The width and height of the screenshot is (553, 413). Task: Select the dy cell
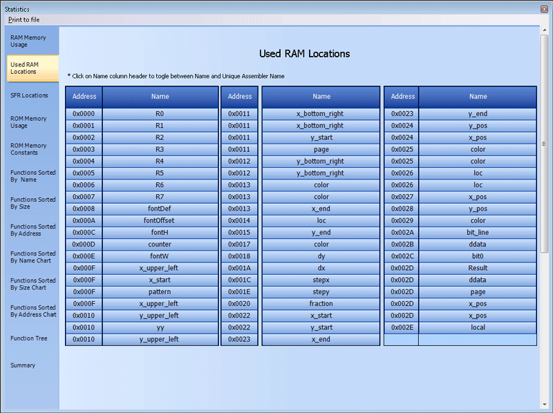point(321,256)
